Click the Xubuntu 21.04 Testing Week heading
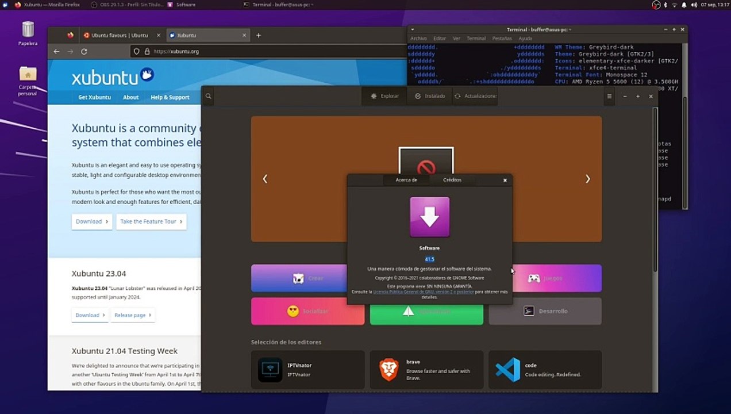The width and height of the screenshot is (731, 414). [125, 351]
